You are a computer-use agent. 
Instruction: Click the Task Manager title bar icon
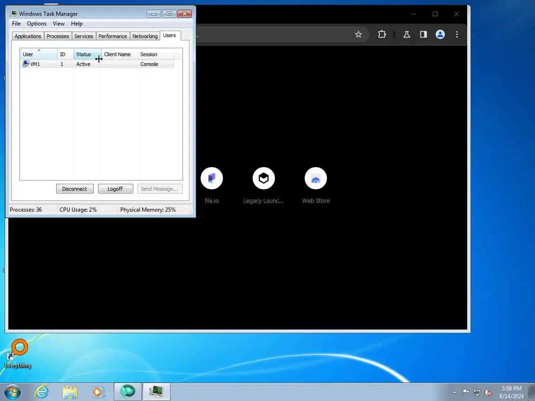(x=13, y=13)
